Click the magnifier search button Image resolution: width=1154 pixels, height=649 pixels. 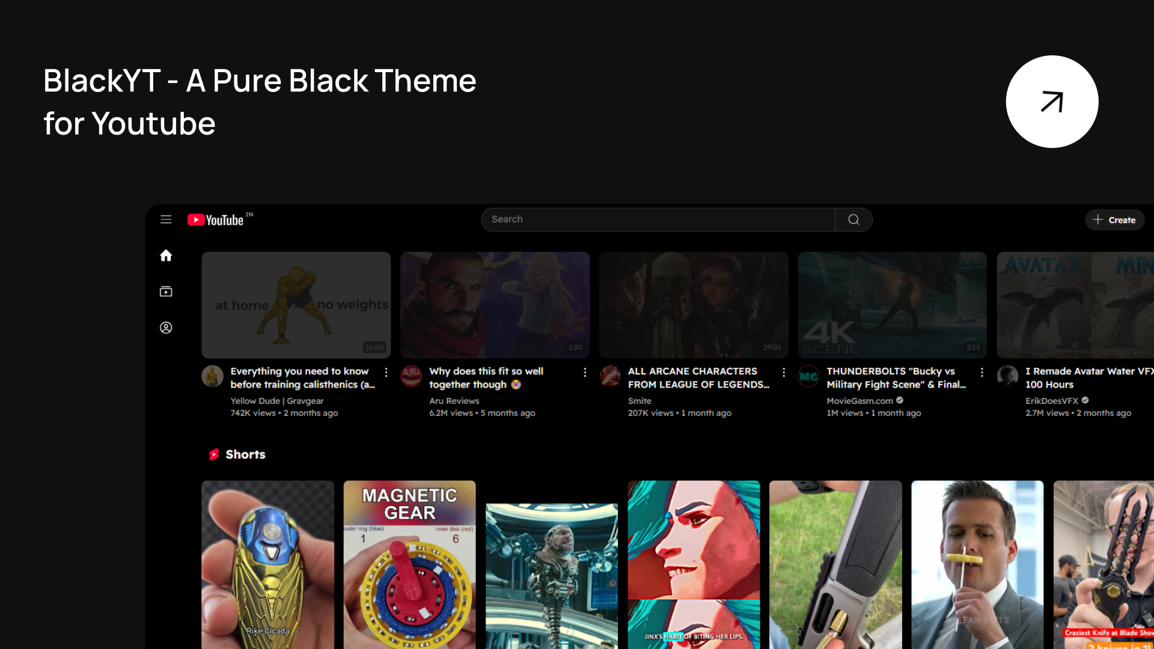tap(853, 220)
